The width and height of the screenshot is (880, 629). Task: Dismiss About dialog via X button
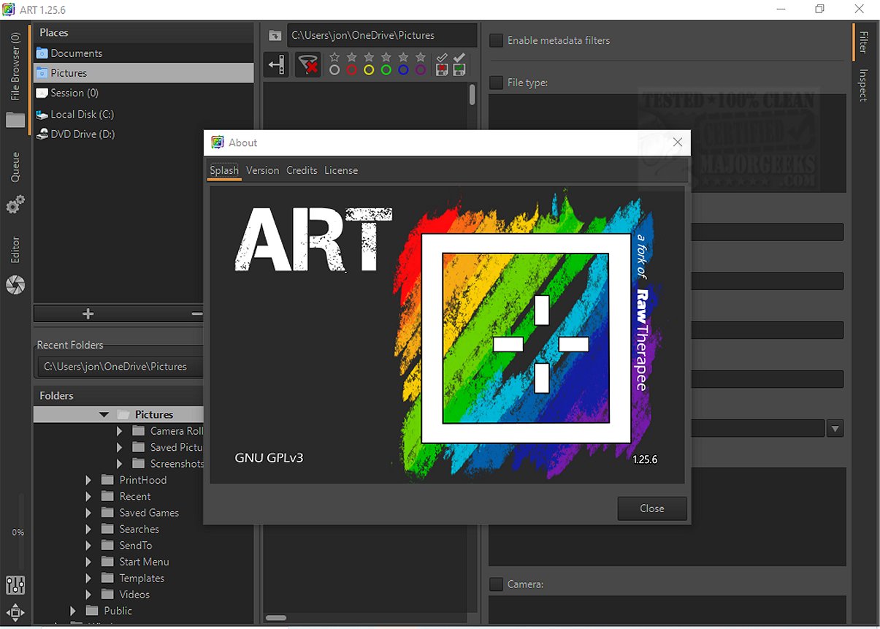tap(677, 142)
